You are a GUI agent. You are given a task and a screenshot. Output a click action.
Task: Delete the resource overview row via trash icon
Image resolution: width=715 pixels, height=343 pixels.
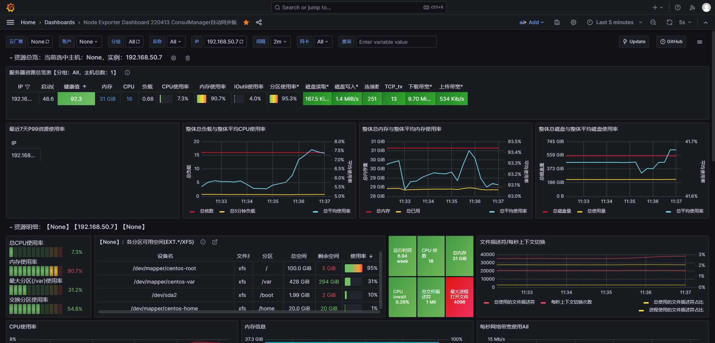pyautogui.click(x=188, y=58)
